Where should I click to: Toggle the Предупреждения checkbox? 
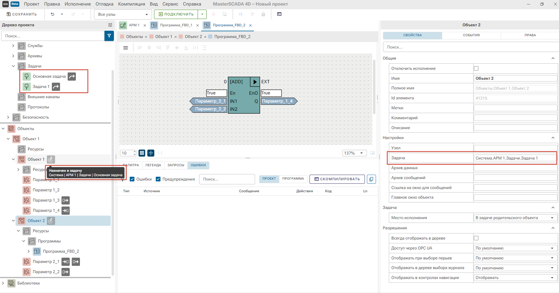coord(158,179)
